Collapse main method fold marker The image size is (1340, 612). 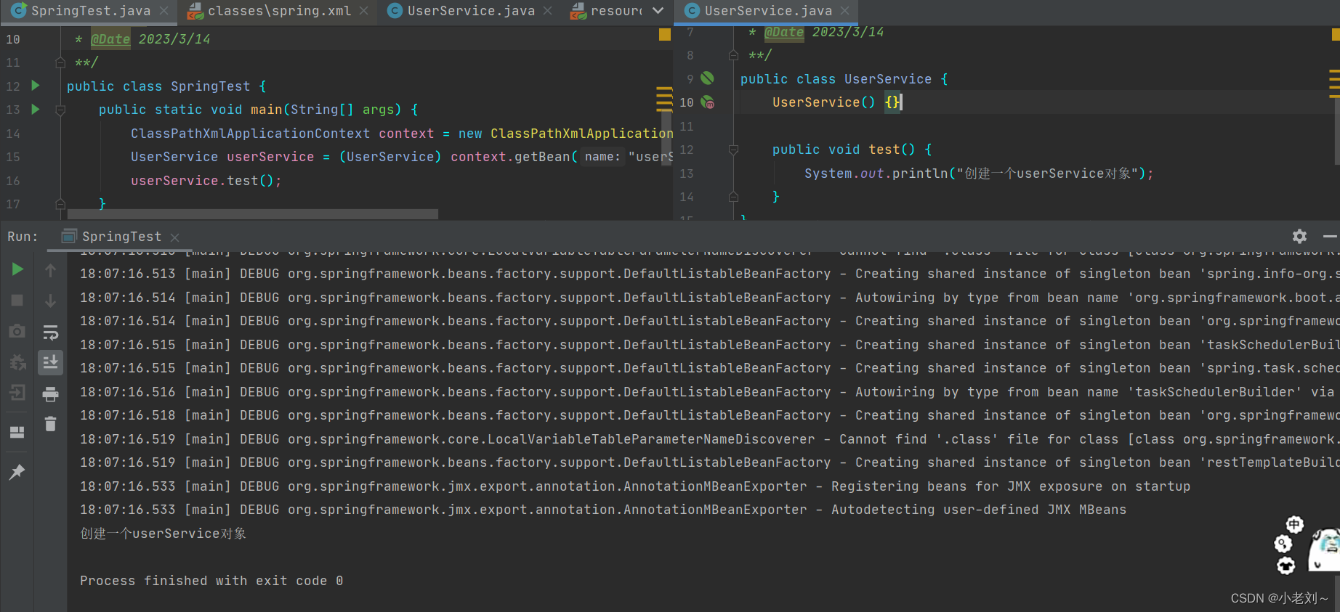[x=60, y=110]
